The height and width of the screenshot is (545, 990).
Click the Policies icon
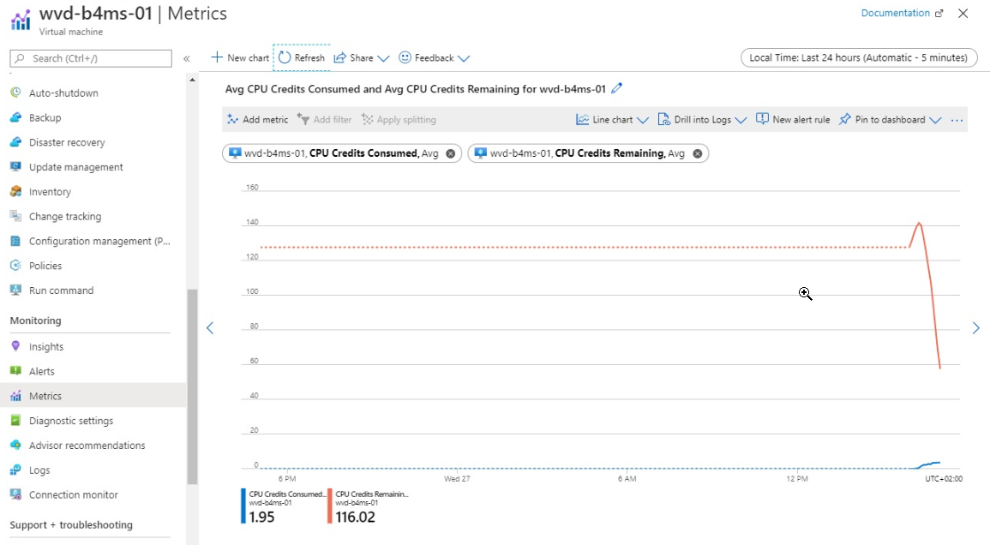click(15, 265)
